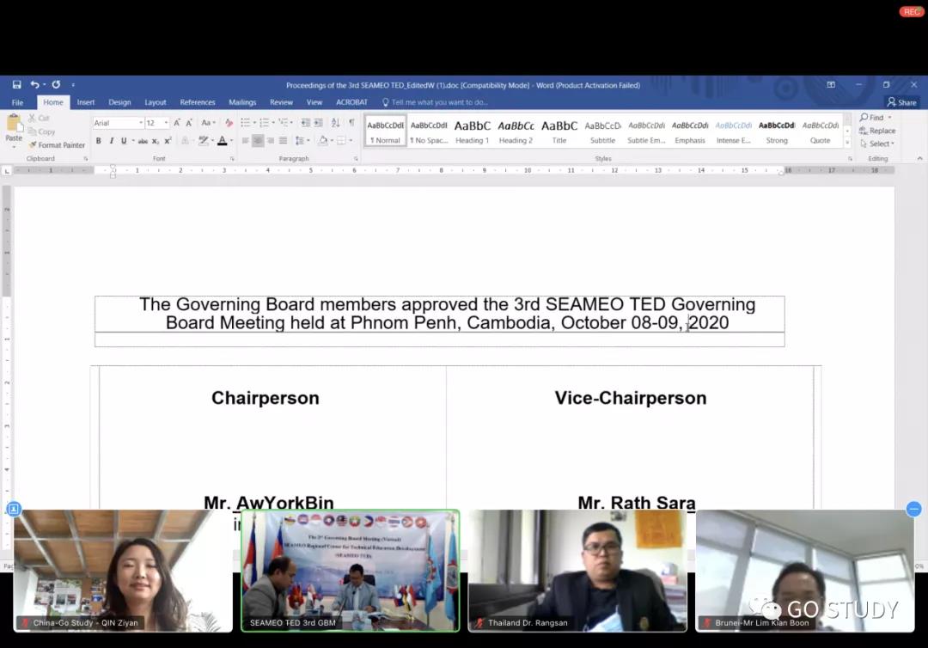Image resolution: width=928 pixels, height=648 pixels.
Task: Apply borders to the paragraph
Action: (341, 141)
